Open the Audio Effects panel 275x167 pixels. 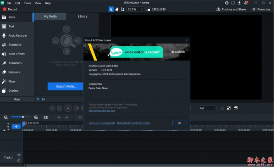pos(17,54)
